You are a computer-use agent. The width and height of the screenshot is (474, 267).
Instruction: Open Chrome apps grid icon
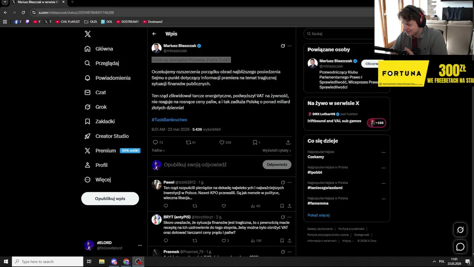pos(5,22)
